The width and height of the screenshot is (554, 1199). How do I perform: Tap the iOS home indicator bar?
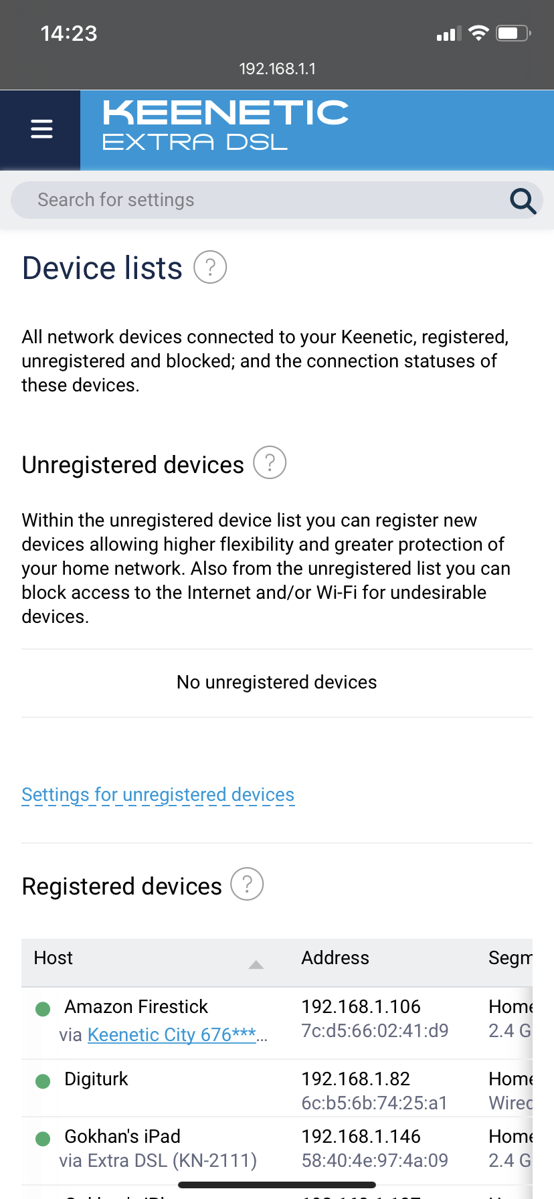pyautogui.click(x=277, y=1185)
